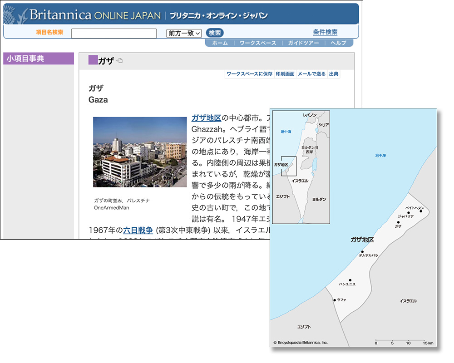Screen dimensions: 454x363
Task: Click the レバノン label in inset map
Action: (310, 115)
